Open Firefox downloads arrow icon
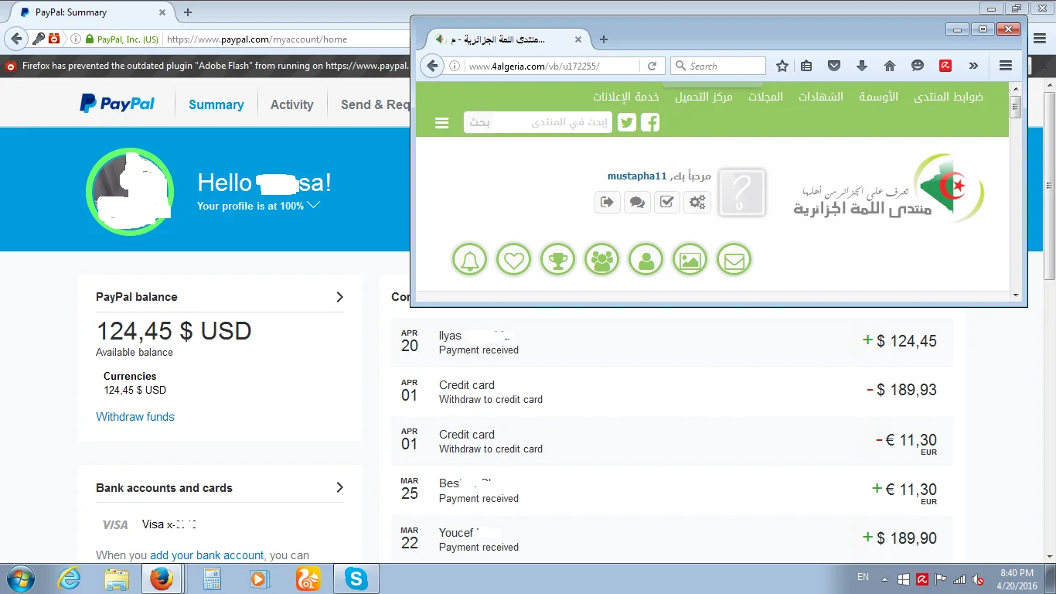Screen dimensions: 1056x594 click(x=862, y=66)
